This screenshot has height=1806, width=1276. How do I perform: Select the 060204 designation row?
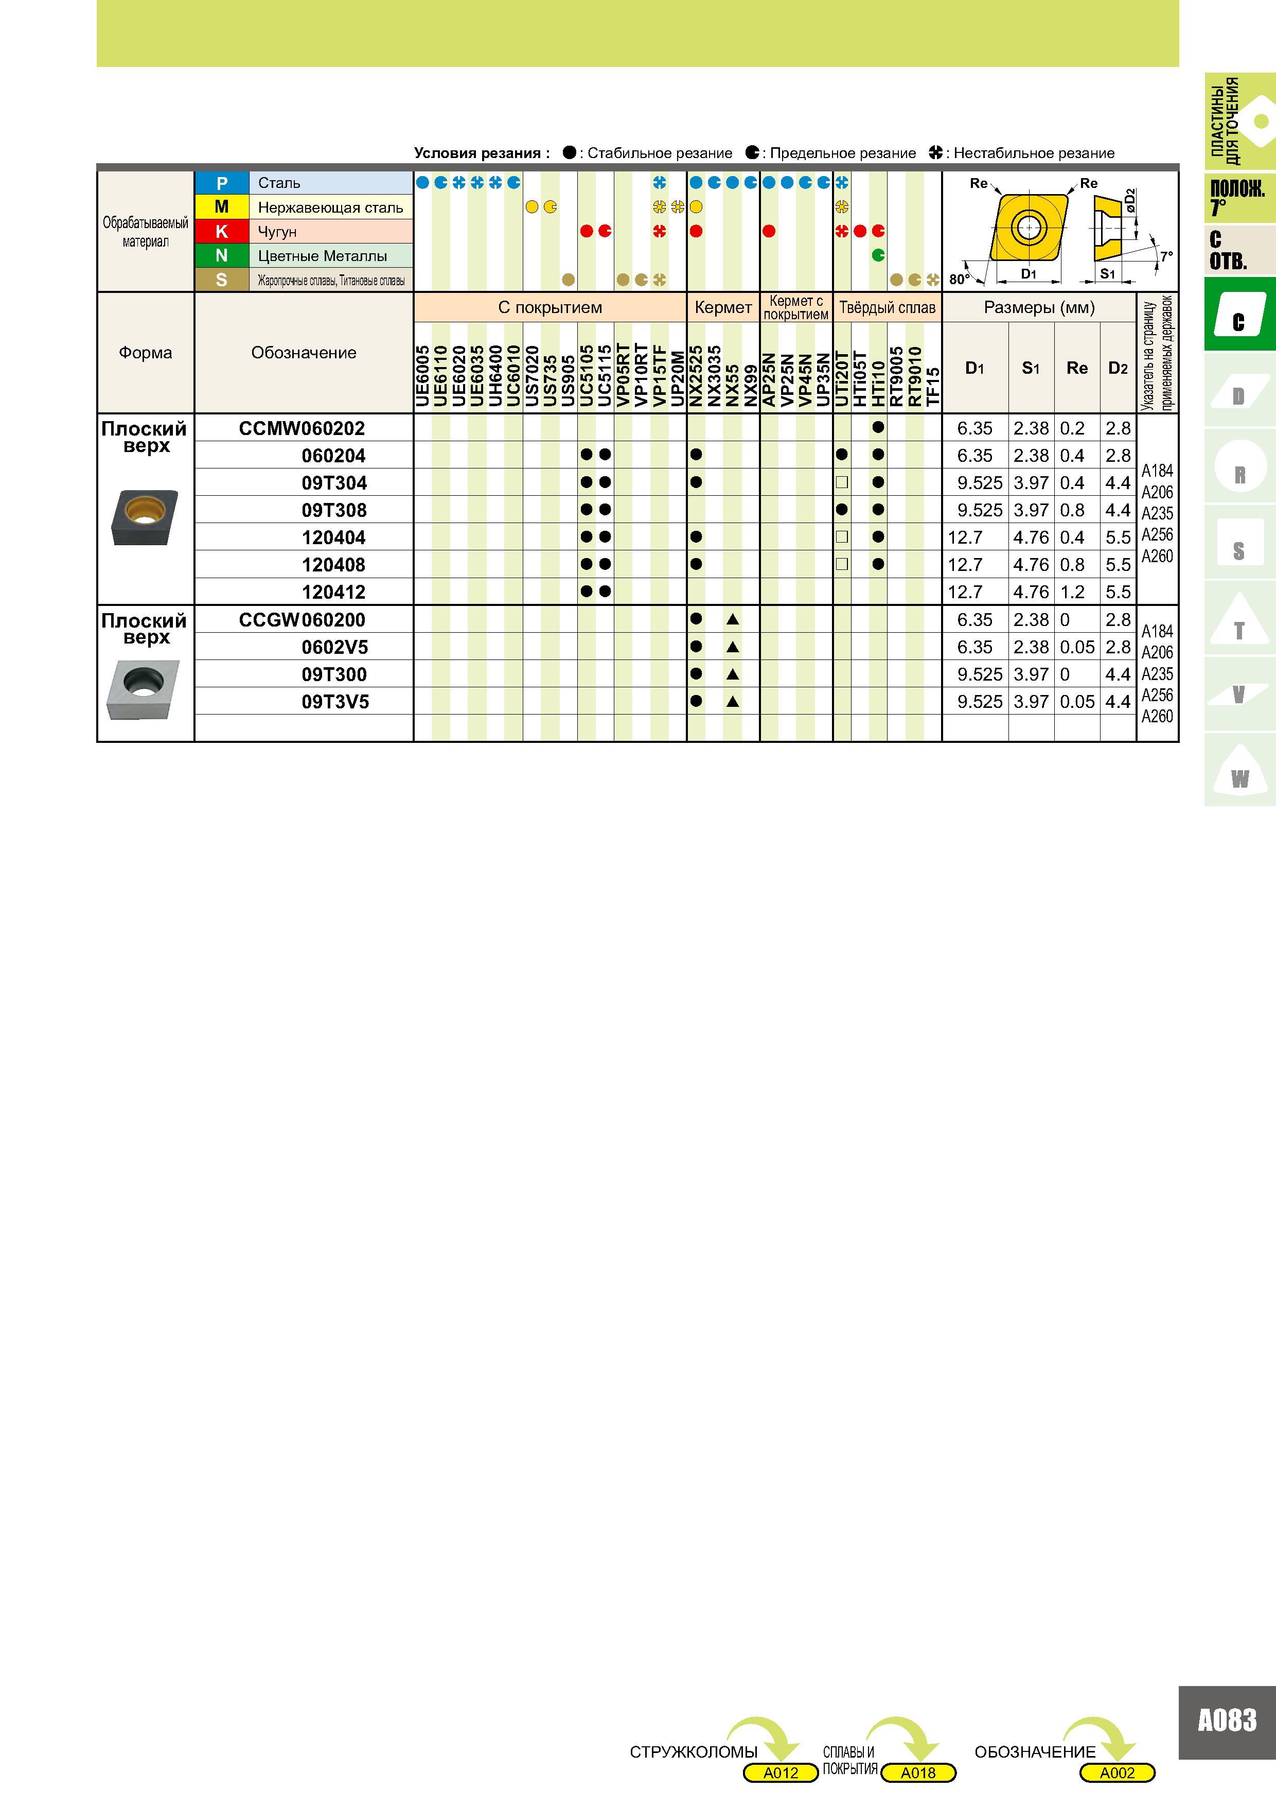tap(334, 456)
